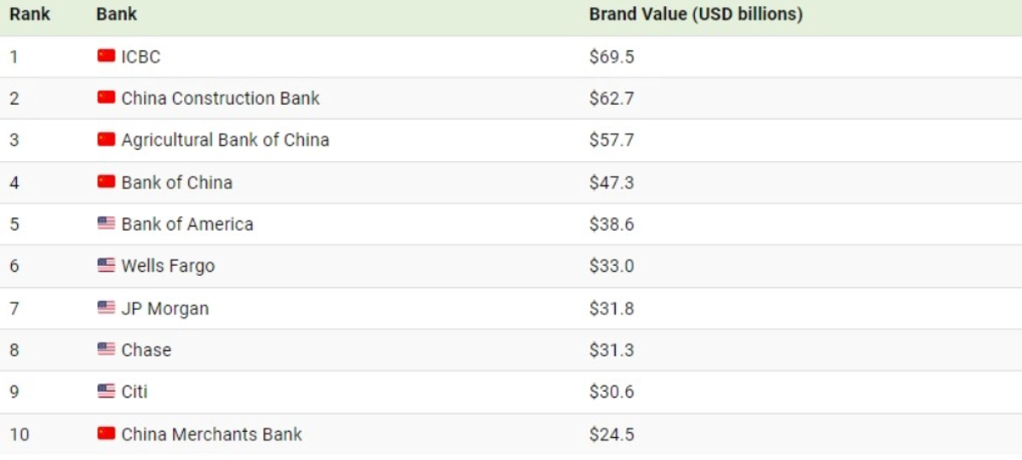This screenshot has width=1022, height=460.
Task: Click the US flag next to Citi
Action: tap(106, 391)
